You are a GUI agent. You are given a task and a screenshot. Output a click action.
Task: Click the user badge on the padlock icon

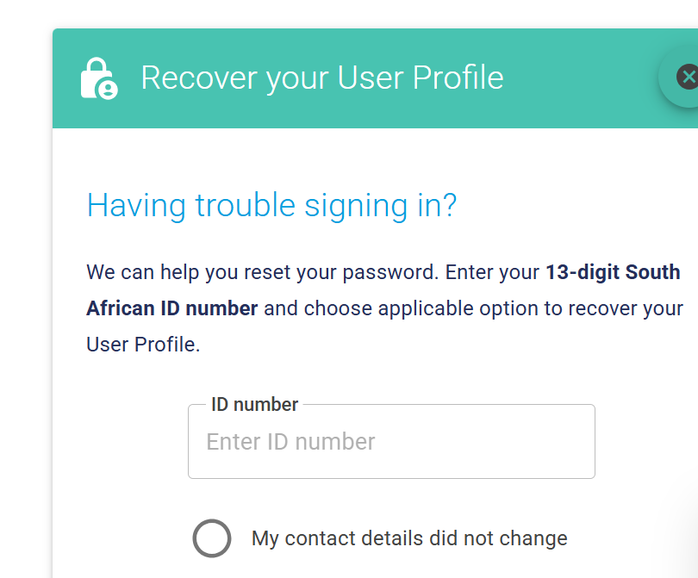coord(108,89)
